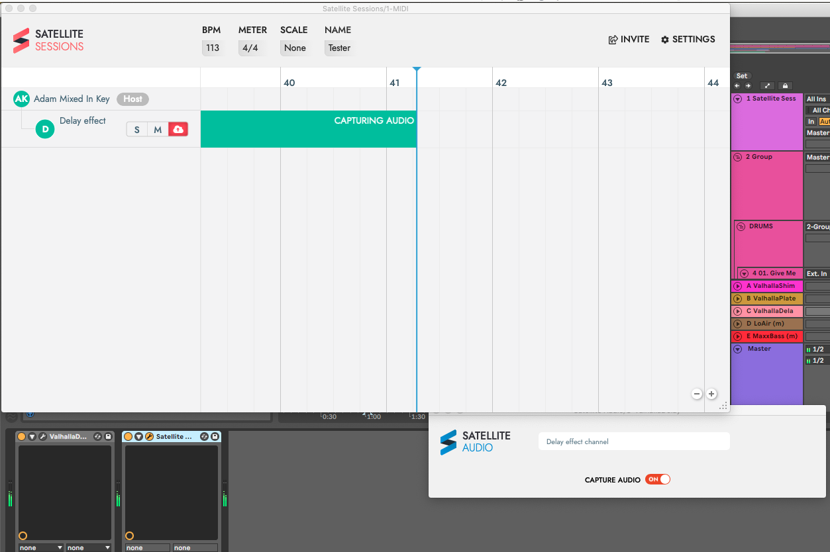The height and width of the screenshot is (552, 830).
Task: Zoom in the timeline with plus icon
Action: (x=711, y=394)
